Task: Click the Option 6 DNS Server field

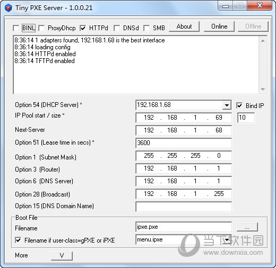Action: tap(184, 181)
